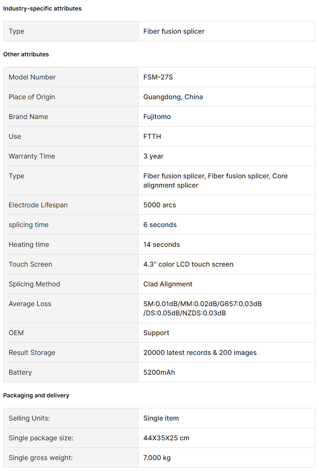319x471 pixels.
Task: Click the Core alignment splicer type text
Action: click(215, 180)
